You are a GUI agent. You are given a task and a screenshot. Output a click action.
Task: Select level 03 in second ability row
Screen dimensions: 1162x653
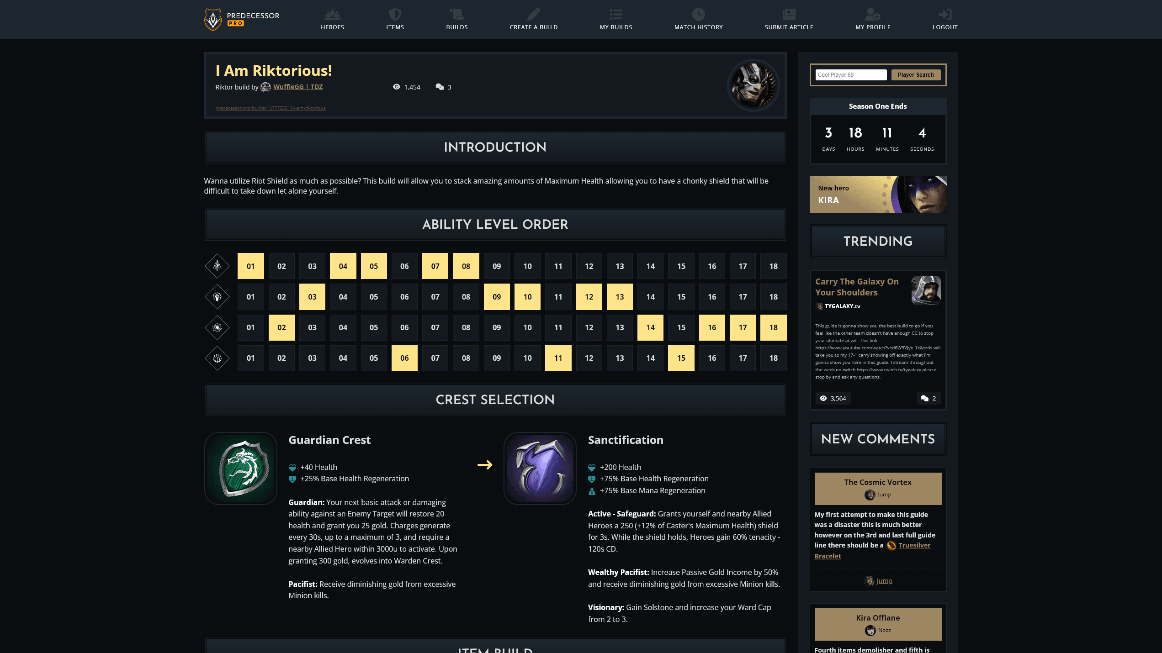312,297
